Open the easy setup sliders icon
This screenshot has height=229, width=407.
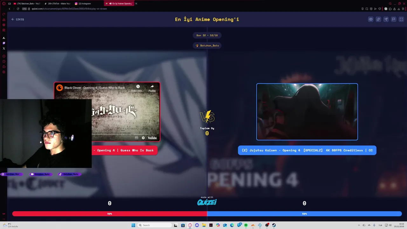click(x=403, y=9)
